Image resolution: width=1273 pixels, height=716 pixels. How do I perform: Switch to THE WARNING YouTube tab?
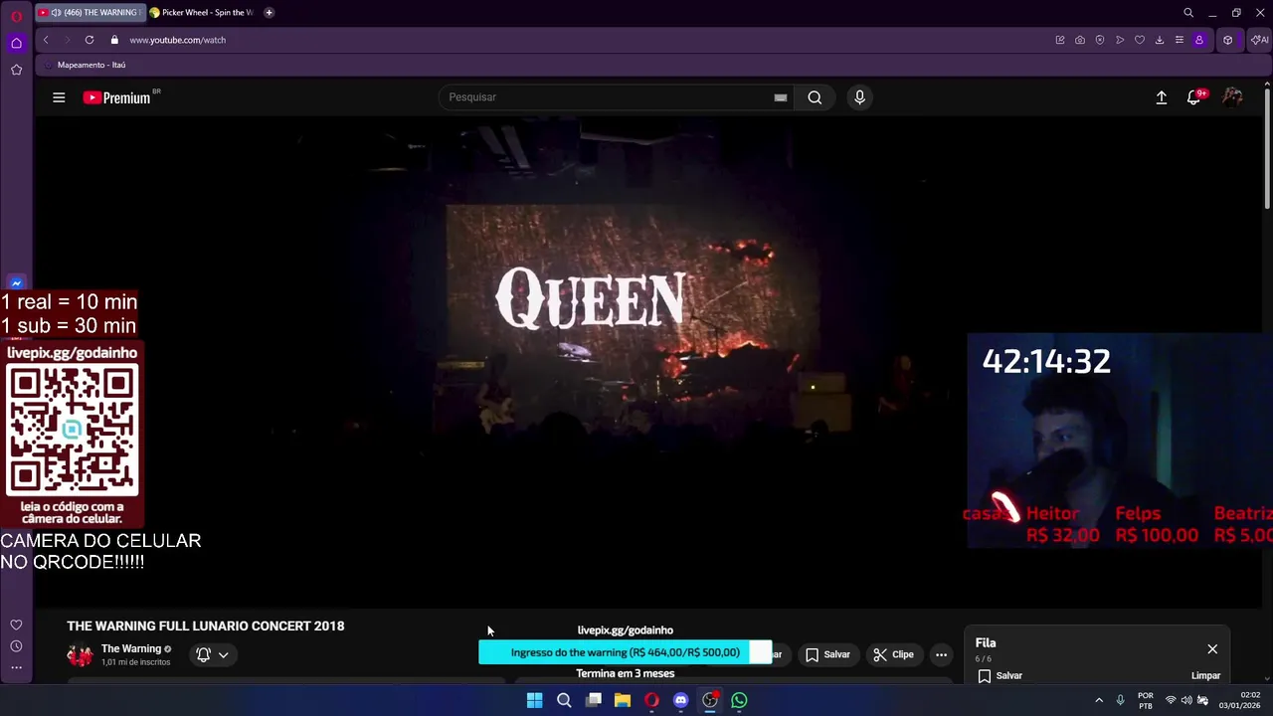point(90,13)
